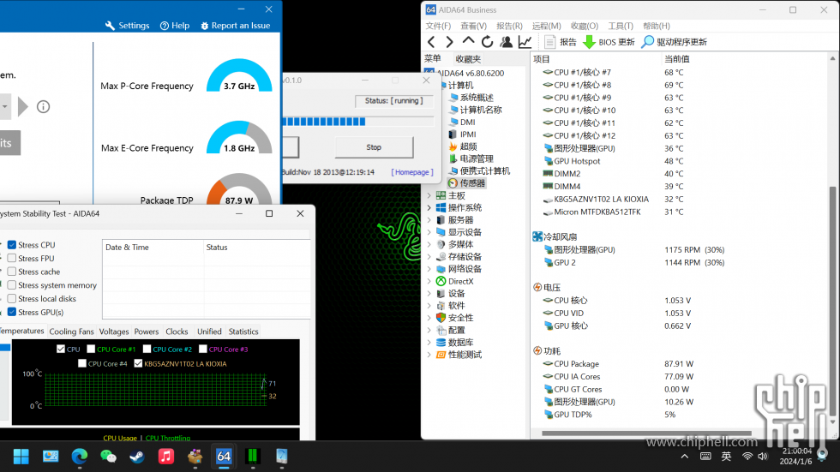Enable Stress local disks checkbox
This screenshot has width=840, height=472.
coord(12,299)
